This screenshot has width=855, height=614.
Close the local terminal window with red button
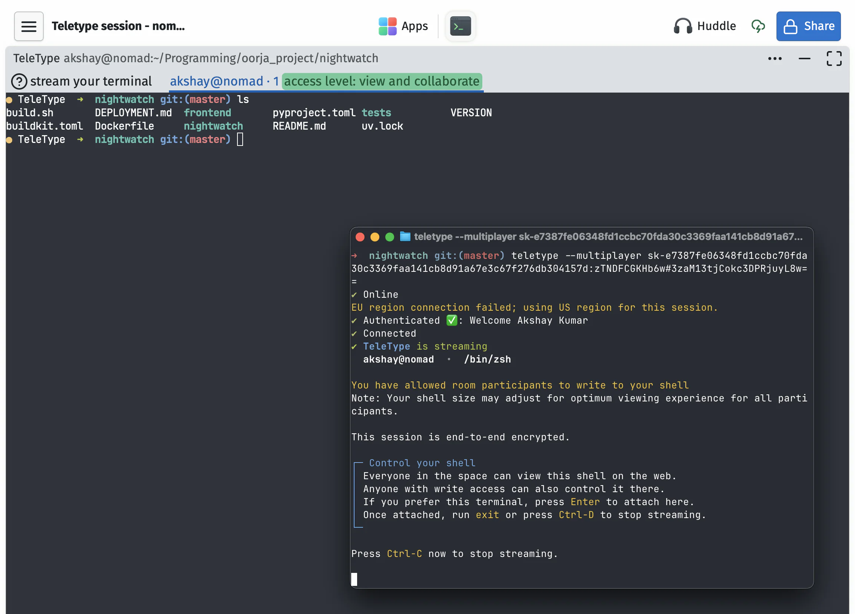point(360,237)
